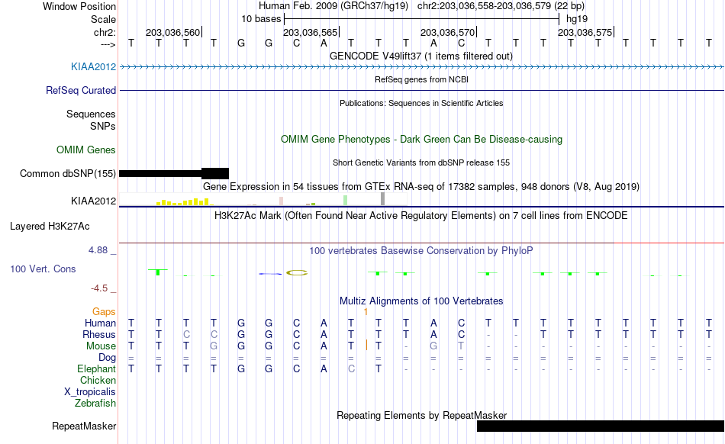The width and height of the screenshot is (725, 444).
Task: Open the GENCODE V49lift37 track title
Action: coord(421,56)
